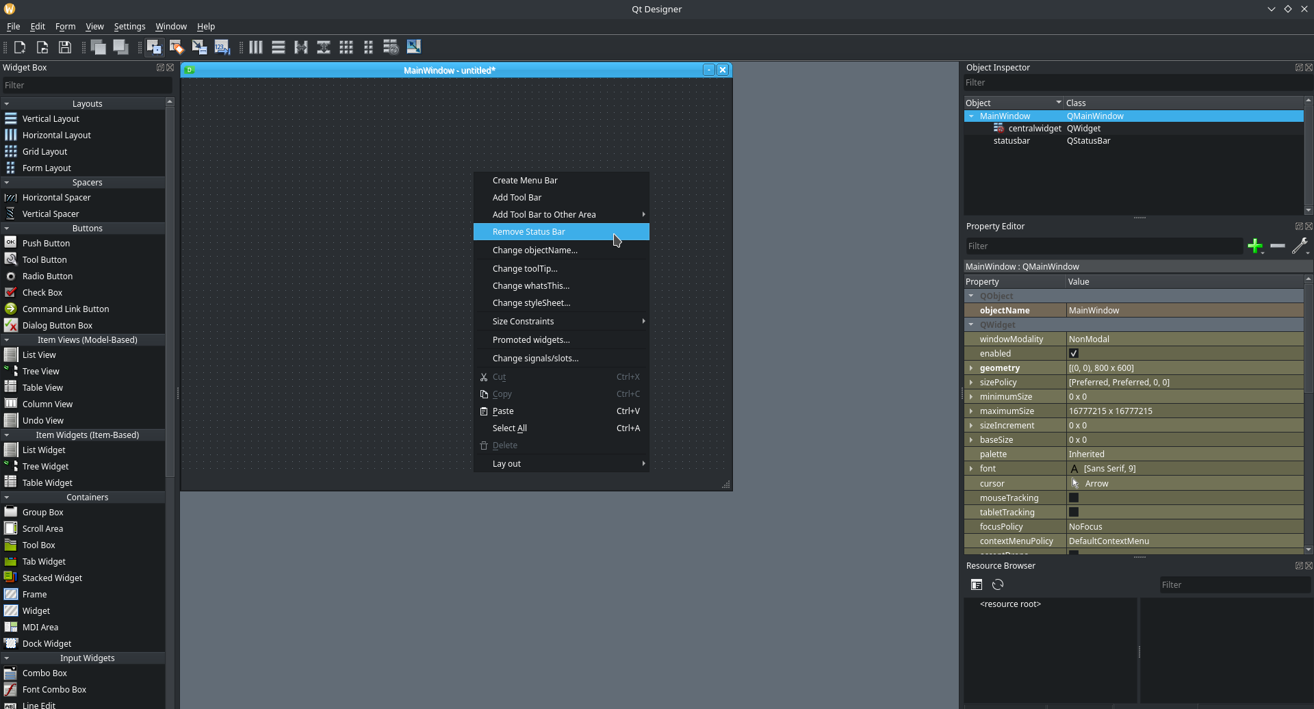1314x709 pixels.
Task: Click the Lay Out Vertically toolbar icon
Action: click(279, 47)
